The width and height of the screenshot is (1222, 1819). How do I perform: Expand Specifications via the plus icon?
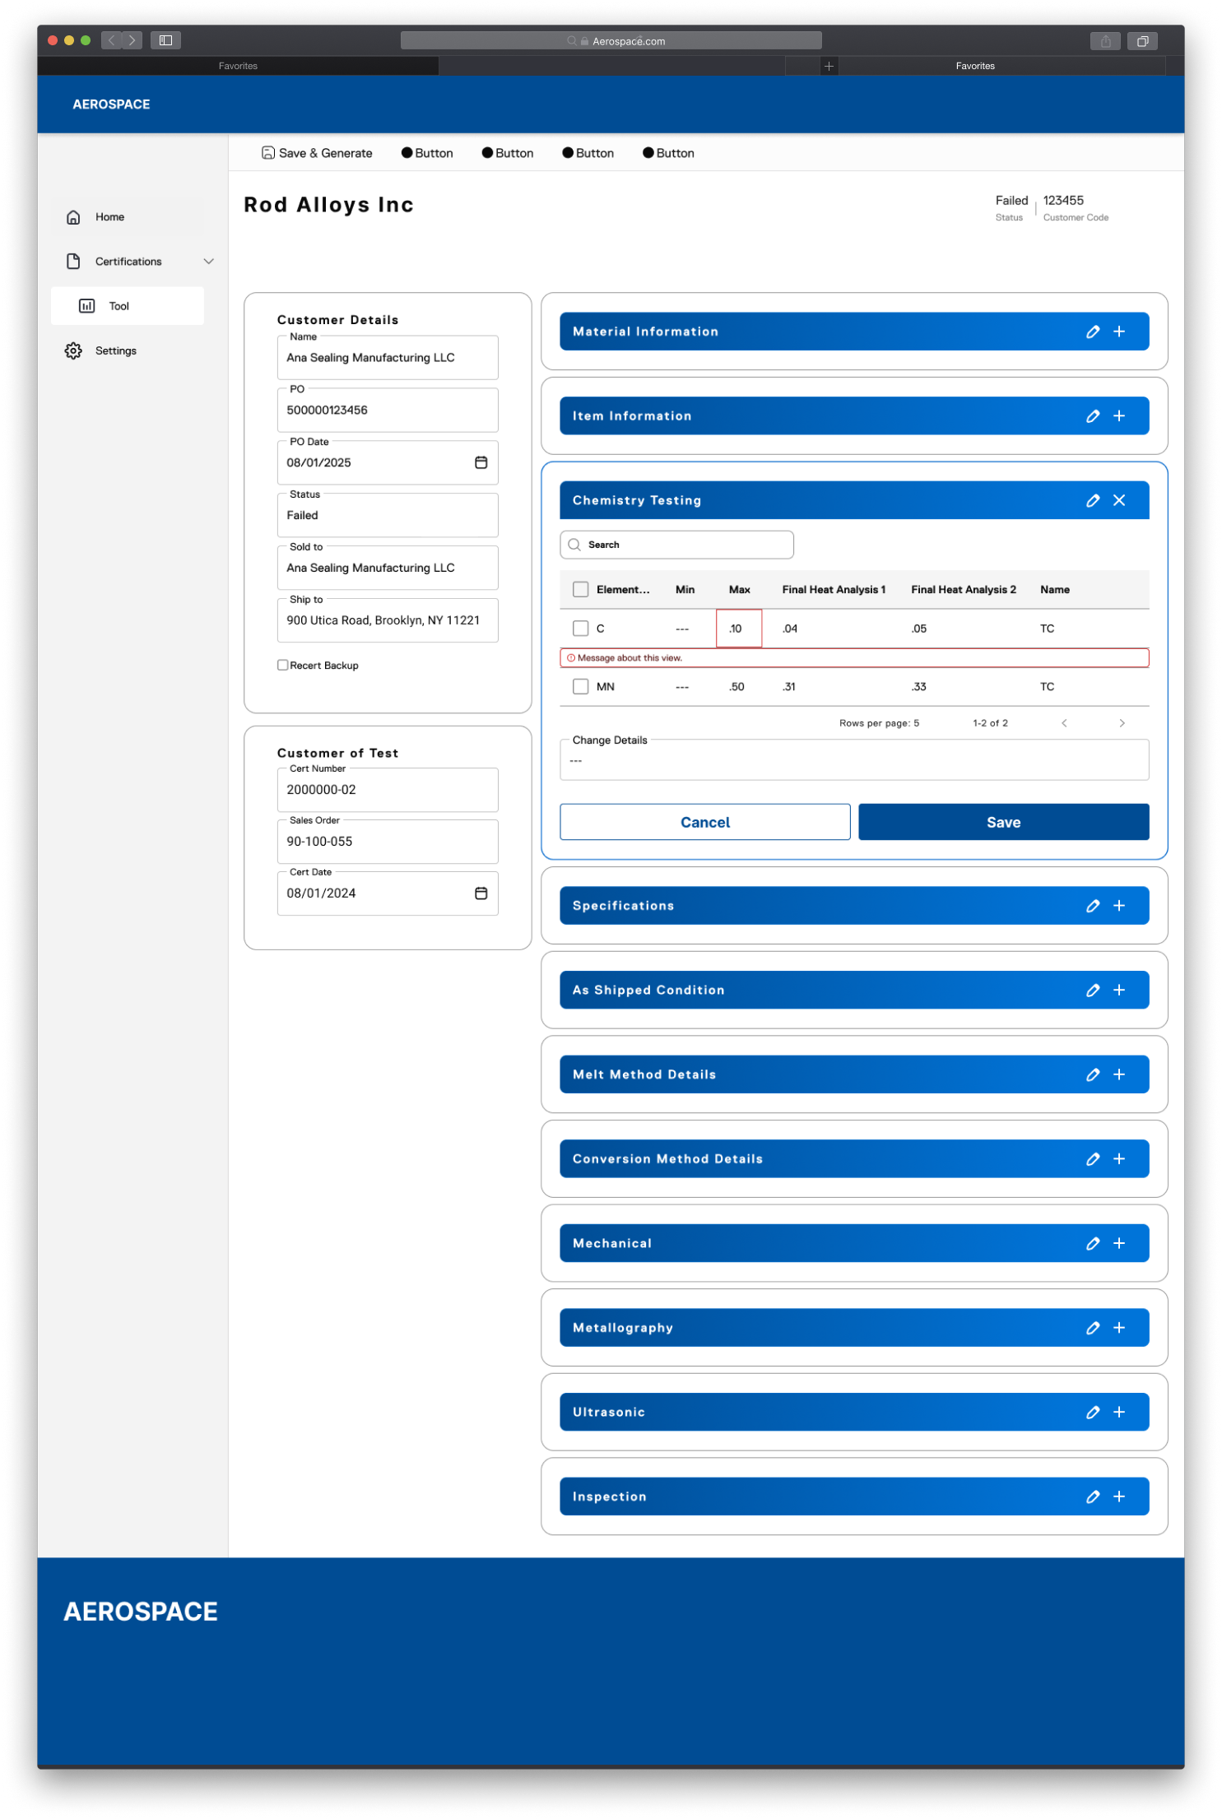(1119, 906)
